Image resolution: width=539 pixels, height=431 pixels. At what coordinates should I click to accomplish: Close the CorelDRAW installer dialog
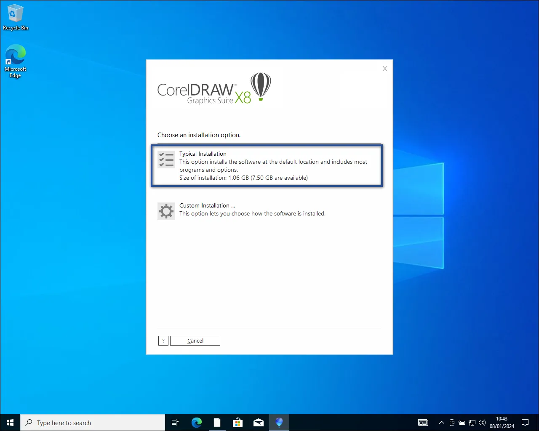[x=384, y=69]
